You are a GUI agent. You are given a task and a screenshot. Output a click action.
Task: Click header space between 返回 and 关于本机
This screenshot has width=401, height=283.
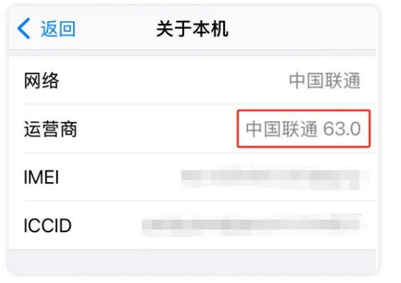click(116, 28)
